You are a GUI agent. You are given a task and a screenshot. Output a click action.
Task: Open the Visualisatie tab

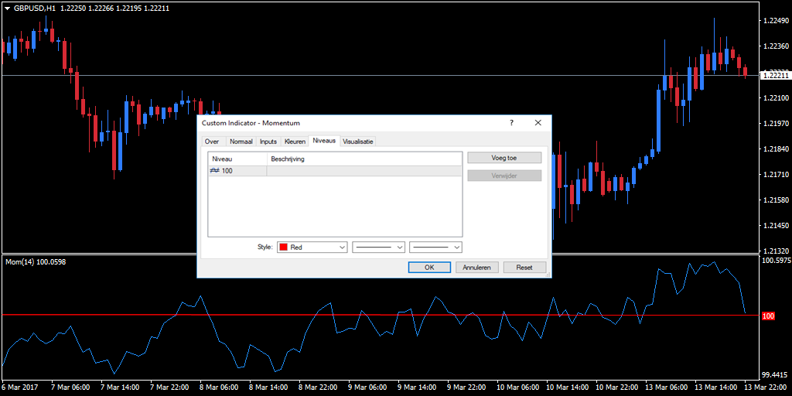pyautogui.click(x=358, y=142)
